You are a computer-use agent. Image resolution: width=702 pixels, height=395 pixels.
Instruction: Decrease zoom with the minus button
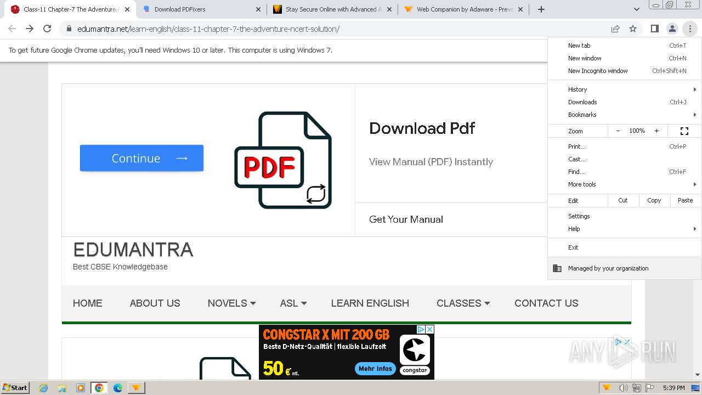tap(618, 131)
